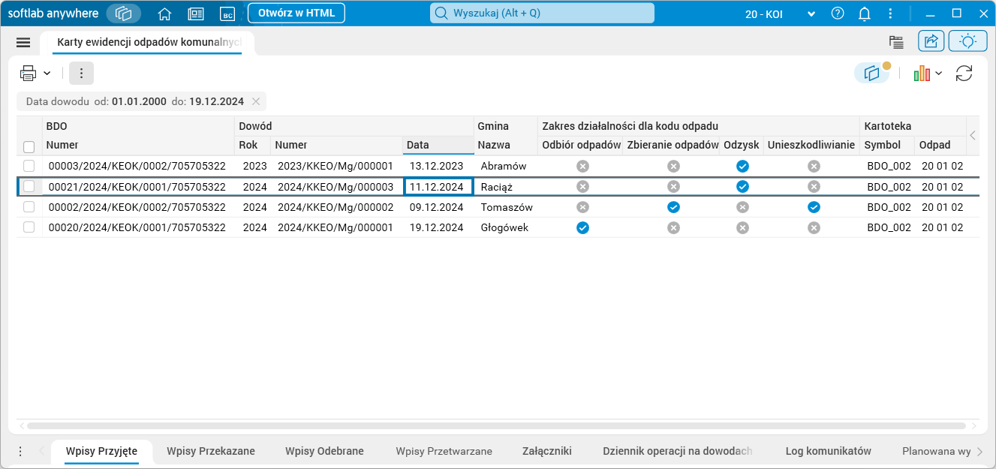Open the vertical ellipsis toolbar menu
996x469 pixels.
(81, 73)
